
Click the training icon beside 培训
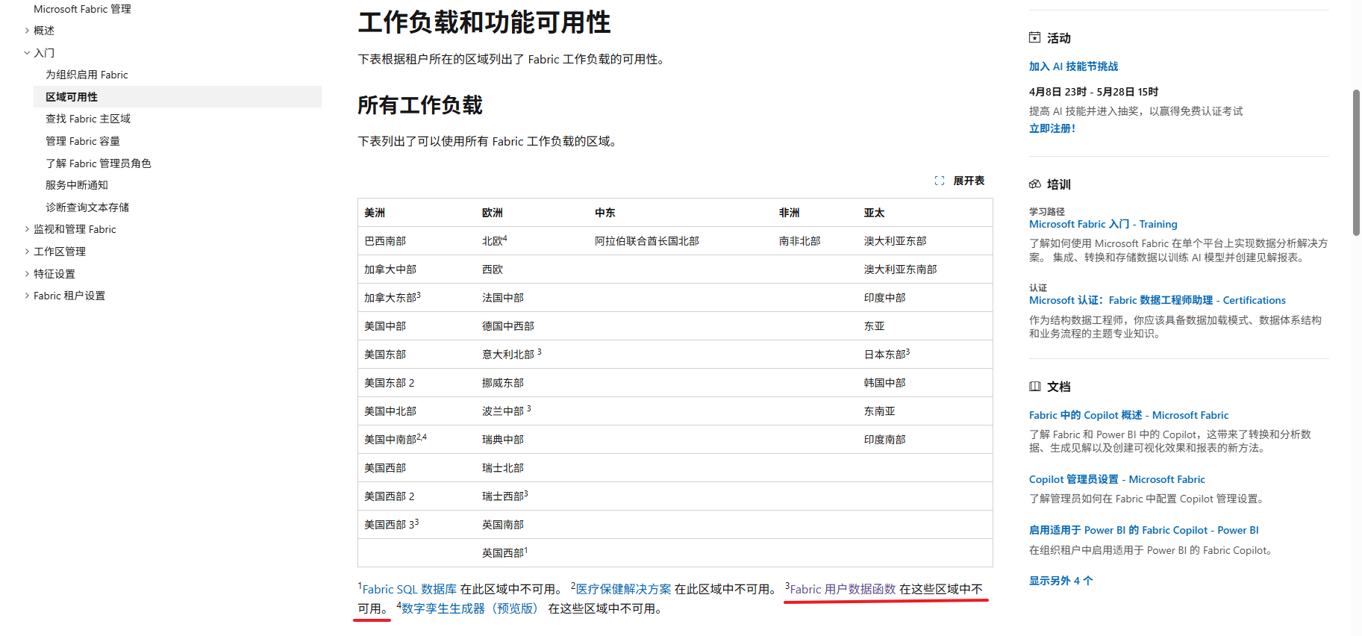pos(1034,184)
